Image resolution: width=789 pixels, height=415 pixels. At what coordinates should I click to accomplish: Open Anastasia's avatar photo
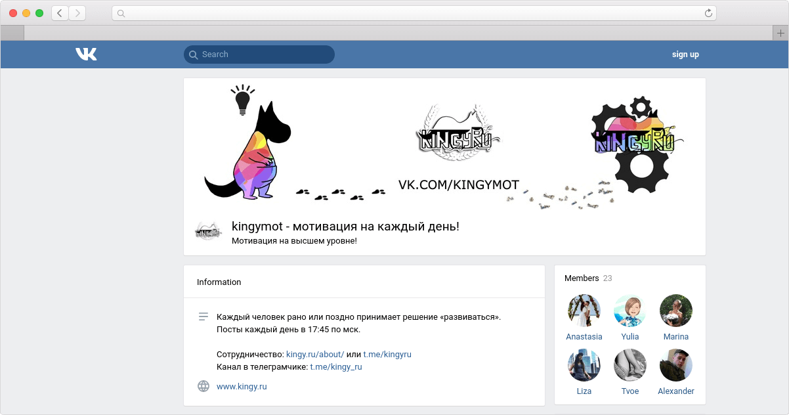tap(584, 311)
